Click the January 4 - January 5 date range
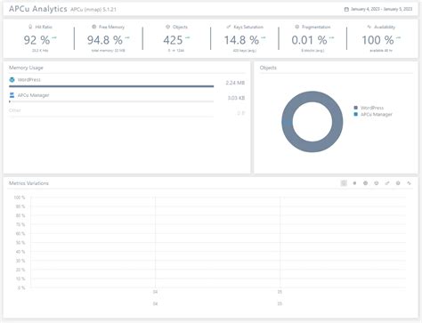This screenshot has height=323, width=422. point(381,9)
